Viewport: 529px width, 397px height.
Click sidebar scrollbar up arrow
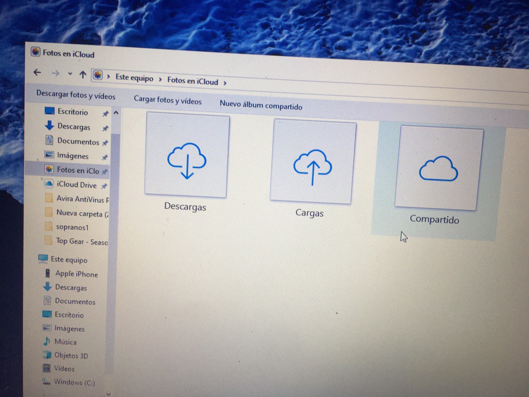pyautogui.click(x=116, y=113)
